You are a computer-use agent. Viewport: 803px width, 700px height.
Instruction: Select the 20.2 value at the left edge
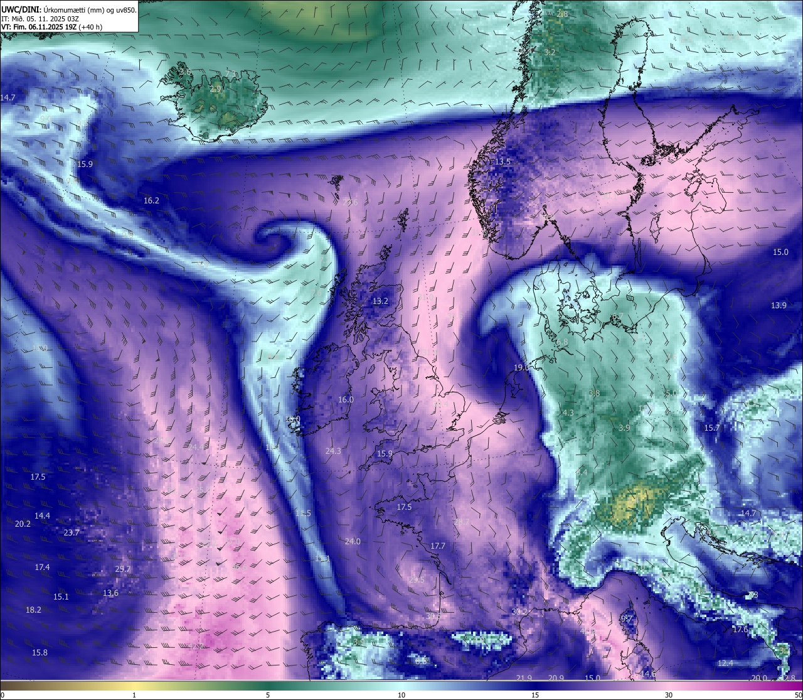(23, 524)
